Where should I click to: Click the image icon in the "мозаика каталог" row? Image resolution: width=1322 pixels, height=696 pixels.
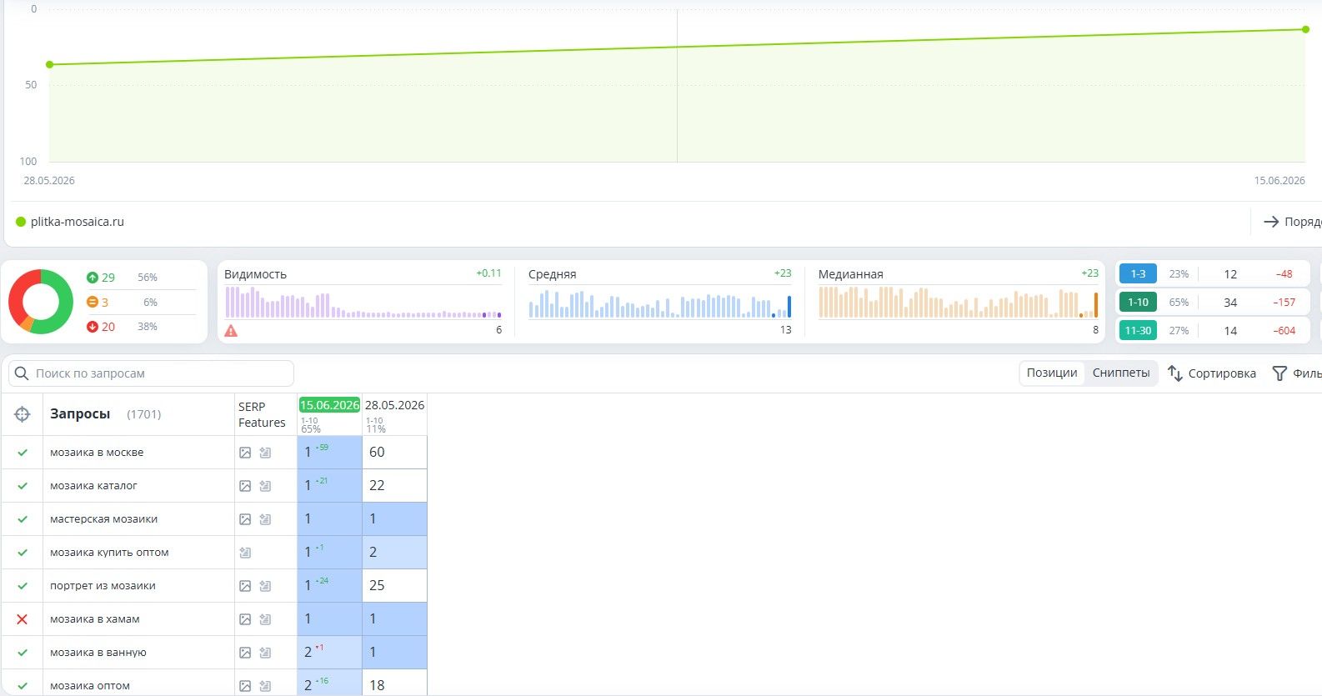click(245, 486)
